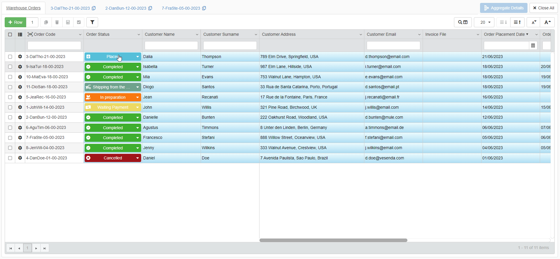Click the copy icon on 2-DanBun-12-00-2023 tab
560x259 pixels.
(150, 8)
